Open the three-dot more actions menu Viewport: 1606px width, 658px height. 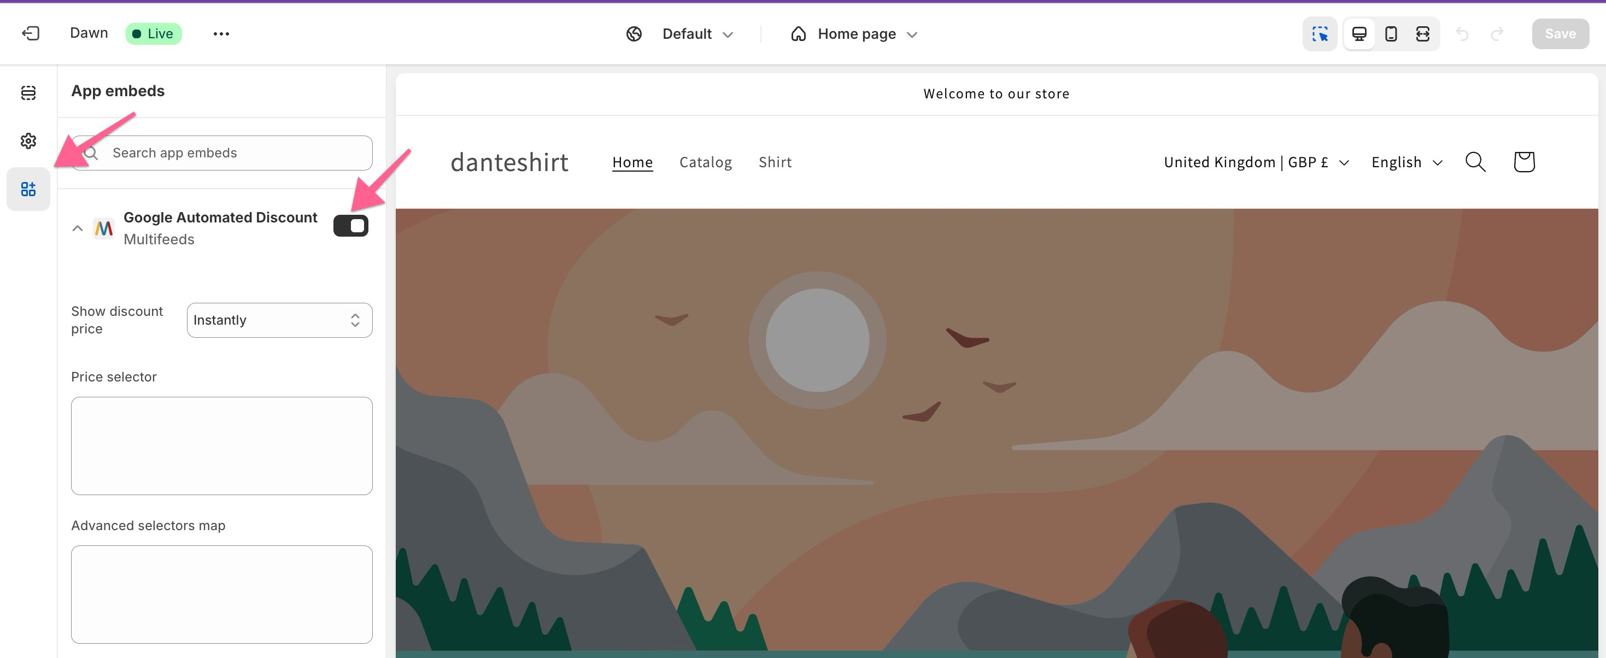pos(221,34)
